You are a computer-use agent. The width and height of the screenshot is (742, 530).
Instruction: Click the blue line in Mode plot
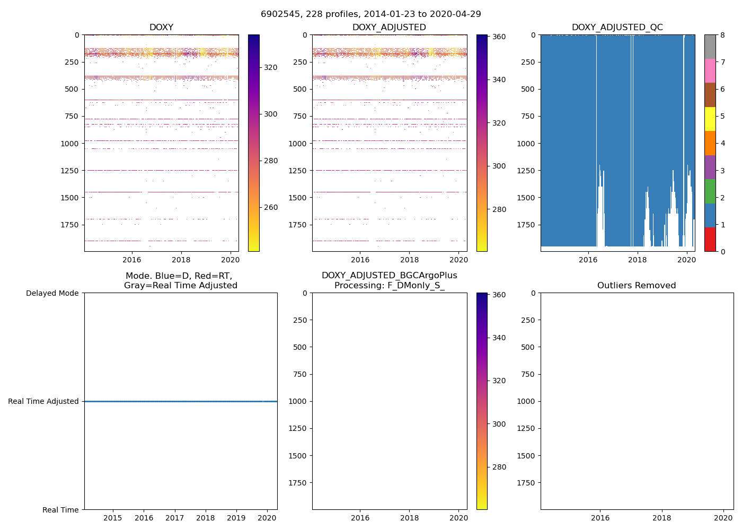pyautogui.click(x=180, y=401)
